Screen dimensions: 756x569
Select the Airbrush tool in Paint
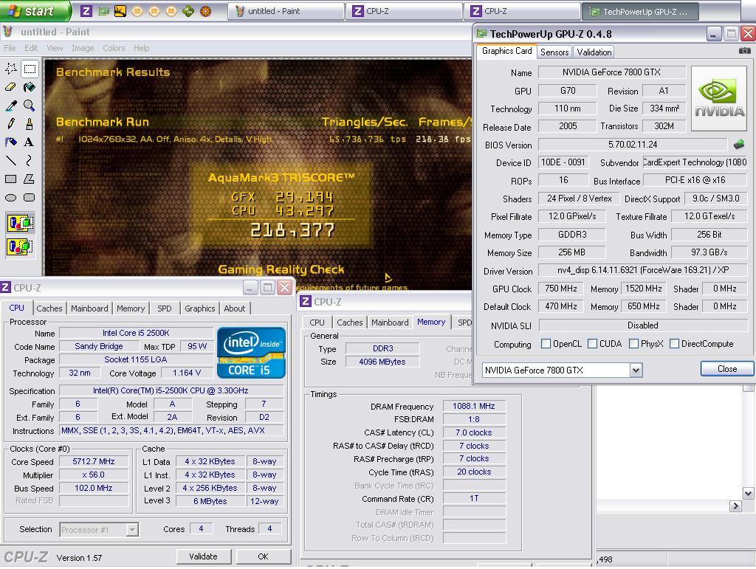10,142
